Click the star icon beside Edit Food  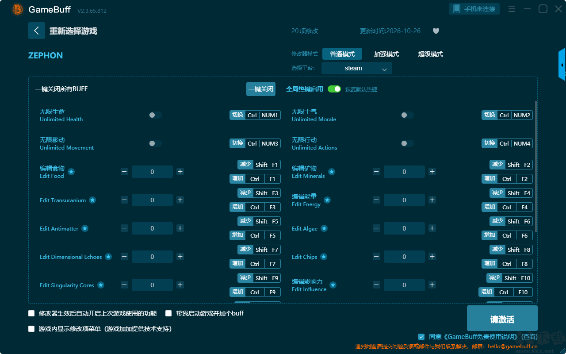71,172
